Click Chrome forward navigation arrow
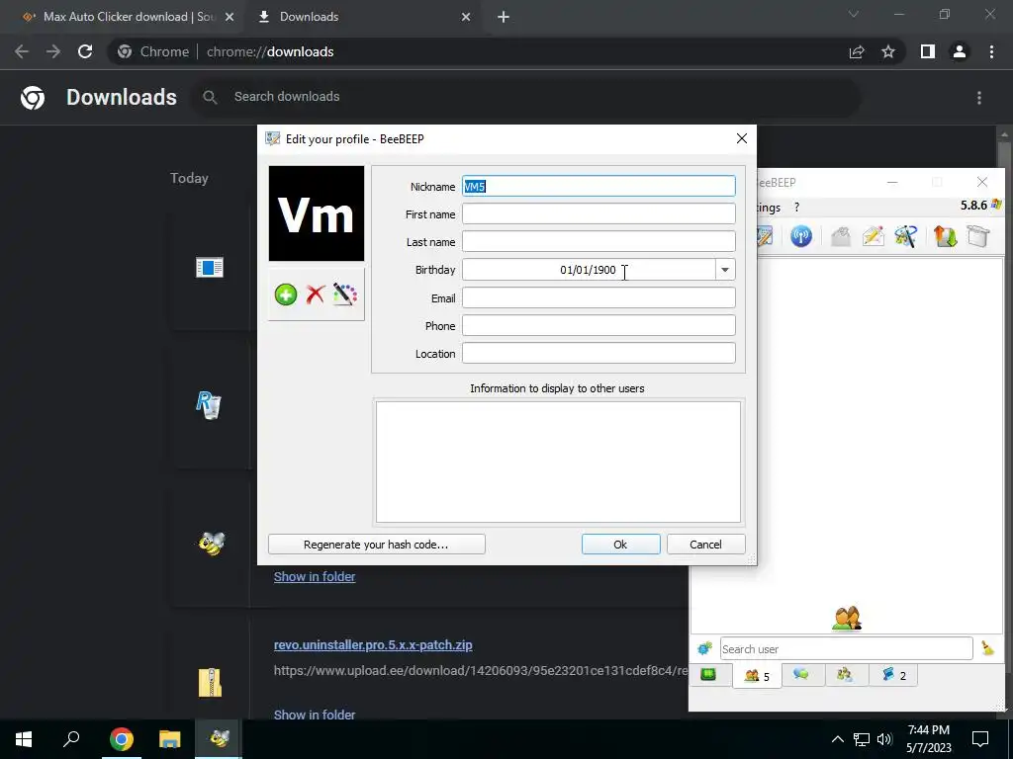Image resolution: width=1013 pixels, height=759 pixels. [53, 51]
